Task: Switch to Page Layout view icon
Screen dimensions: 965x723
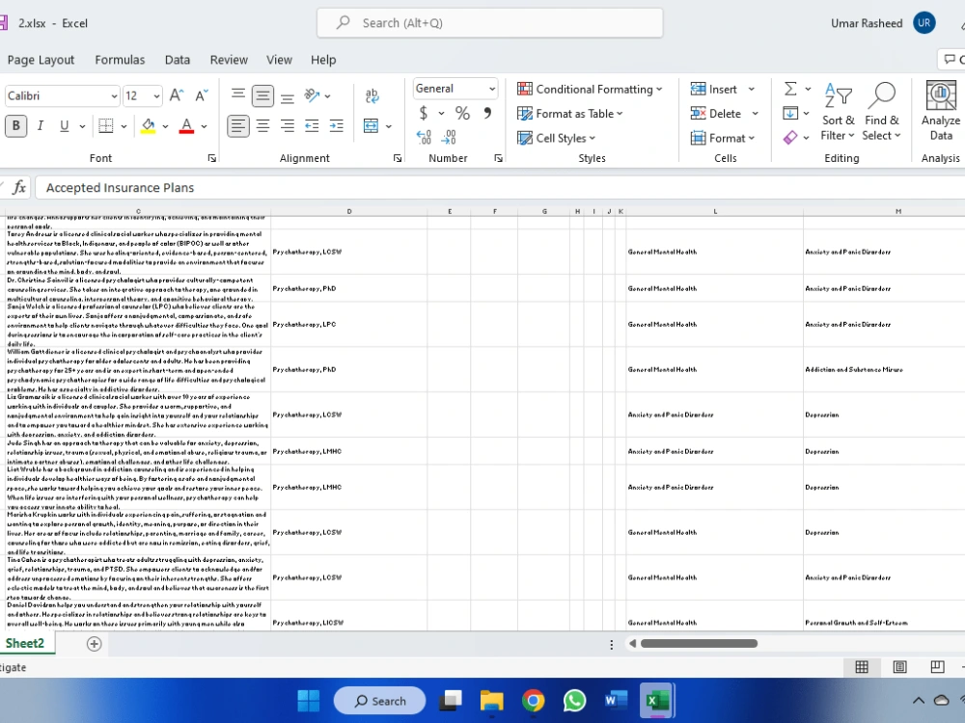Action: tap(899, 667)
